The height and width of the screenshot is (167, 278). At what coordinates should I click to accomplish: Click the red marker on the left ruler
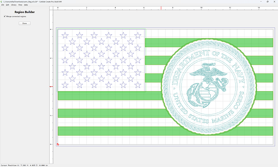(x=51, y=87)
